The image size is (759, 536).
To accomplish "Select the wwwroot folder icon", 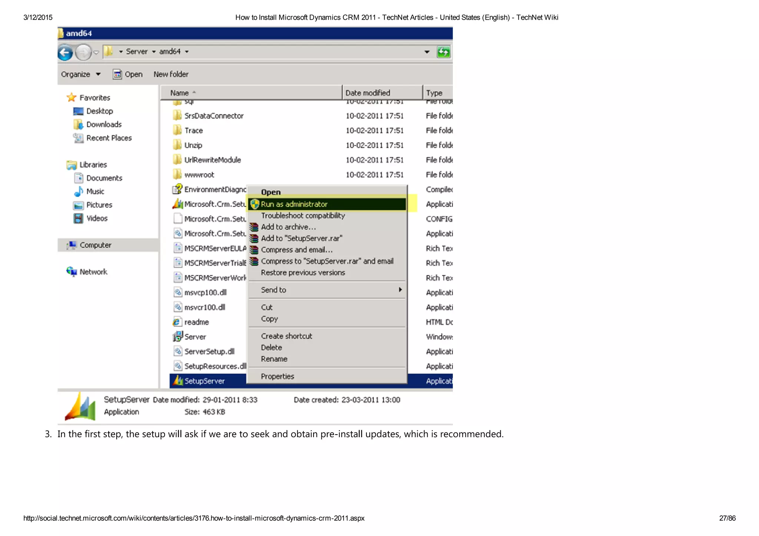I will click(x=178, y=174).
